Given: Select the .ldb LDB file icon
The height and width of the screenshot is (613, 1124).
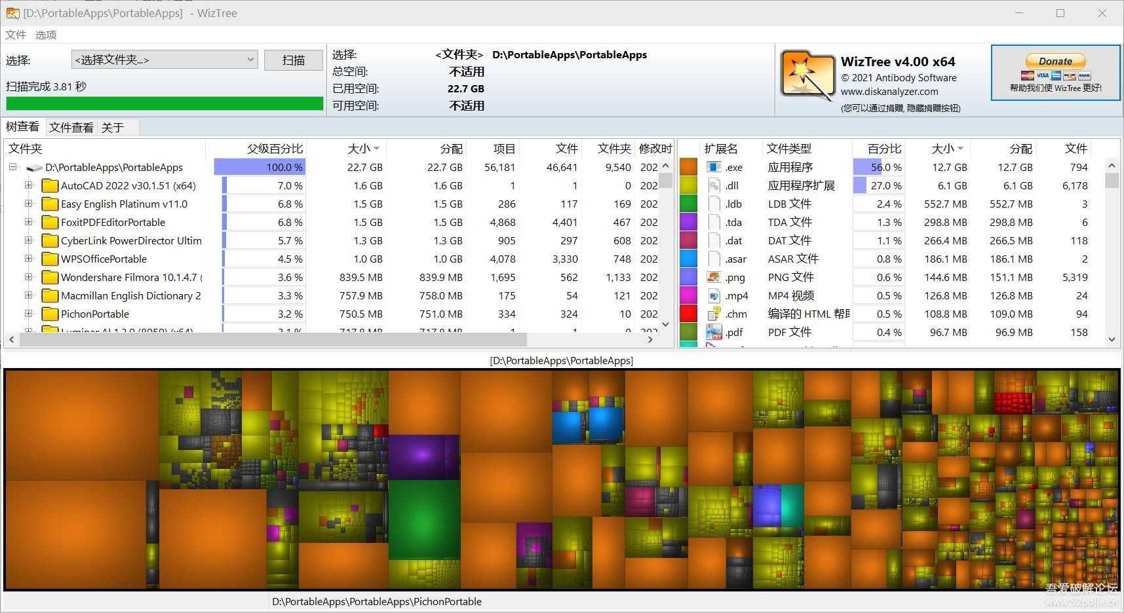Looking at the screenshot, I should (714, 204).
